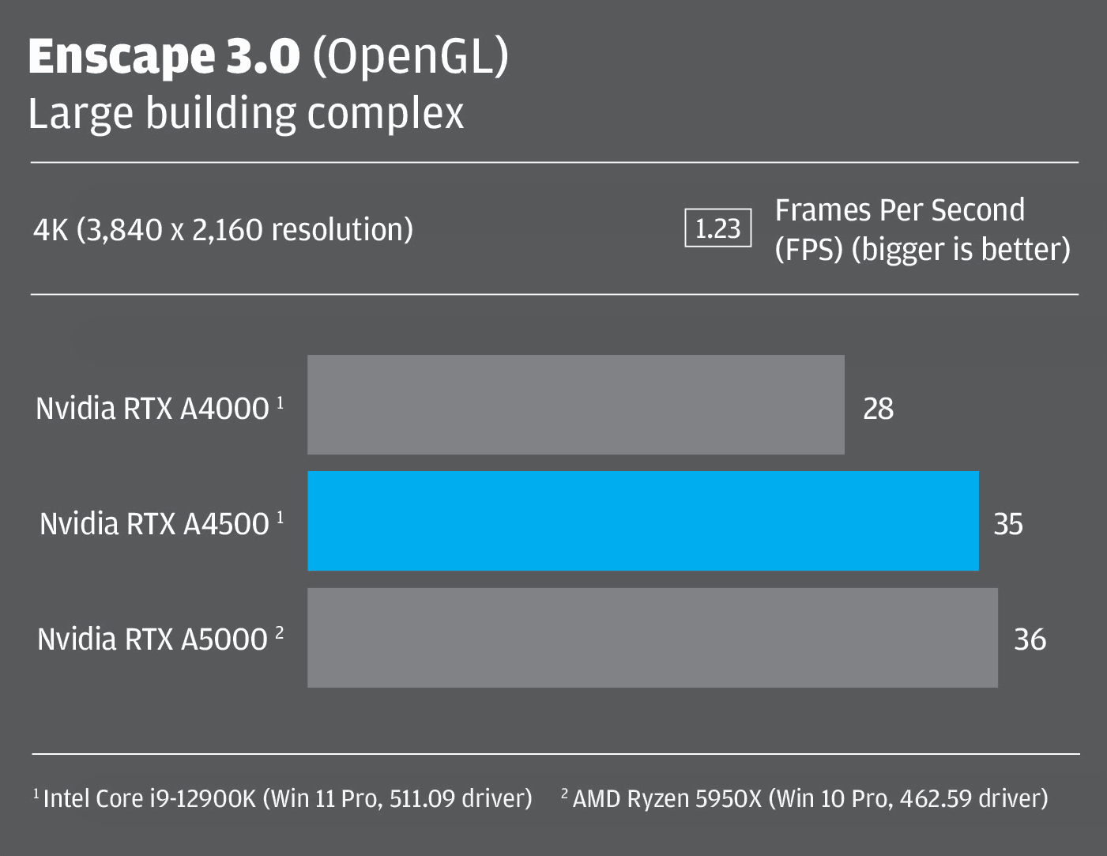Select the Nvidia RTX A4500 label
1107x856 pixels.
[154, 524]
